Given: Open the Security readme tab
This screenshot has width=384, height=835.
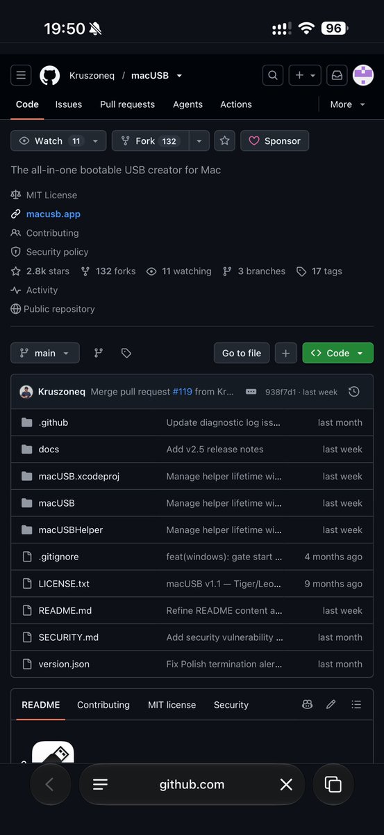Looking at the screenshot, I should tap(231, 705).
